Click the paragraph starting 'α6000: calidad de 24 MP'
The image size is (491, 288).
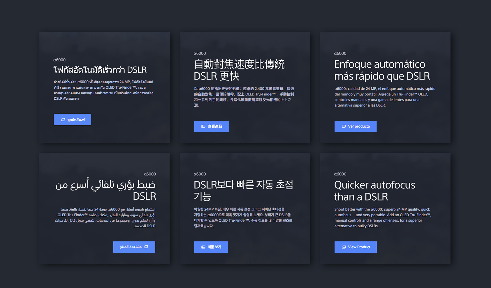pos(385,97)
